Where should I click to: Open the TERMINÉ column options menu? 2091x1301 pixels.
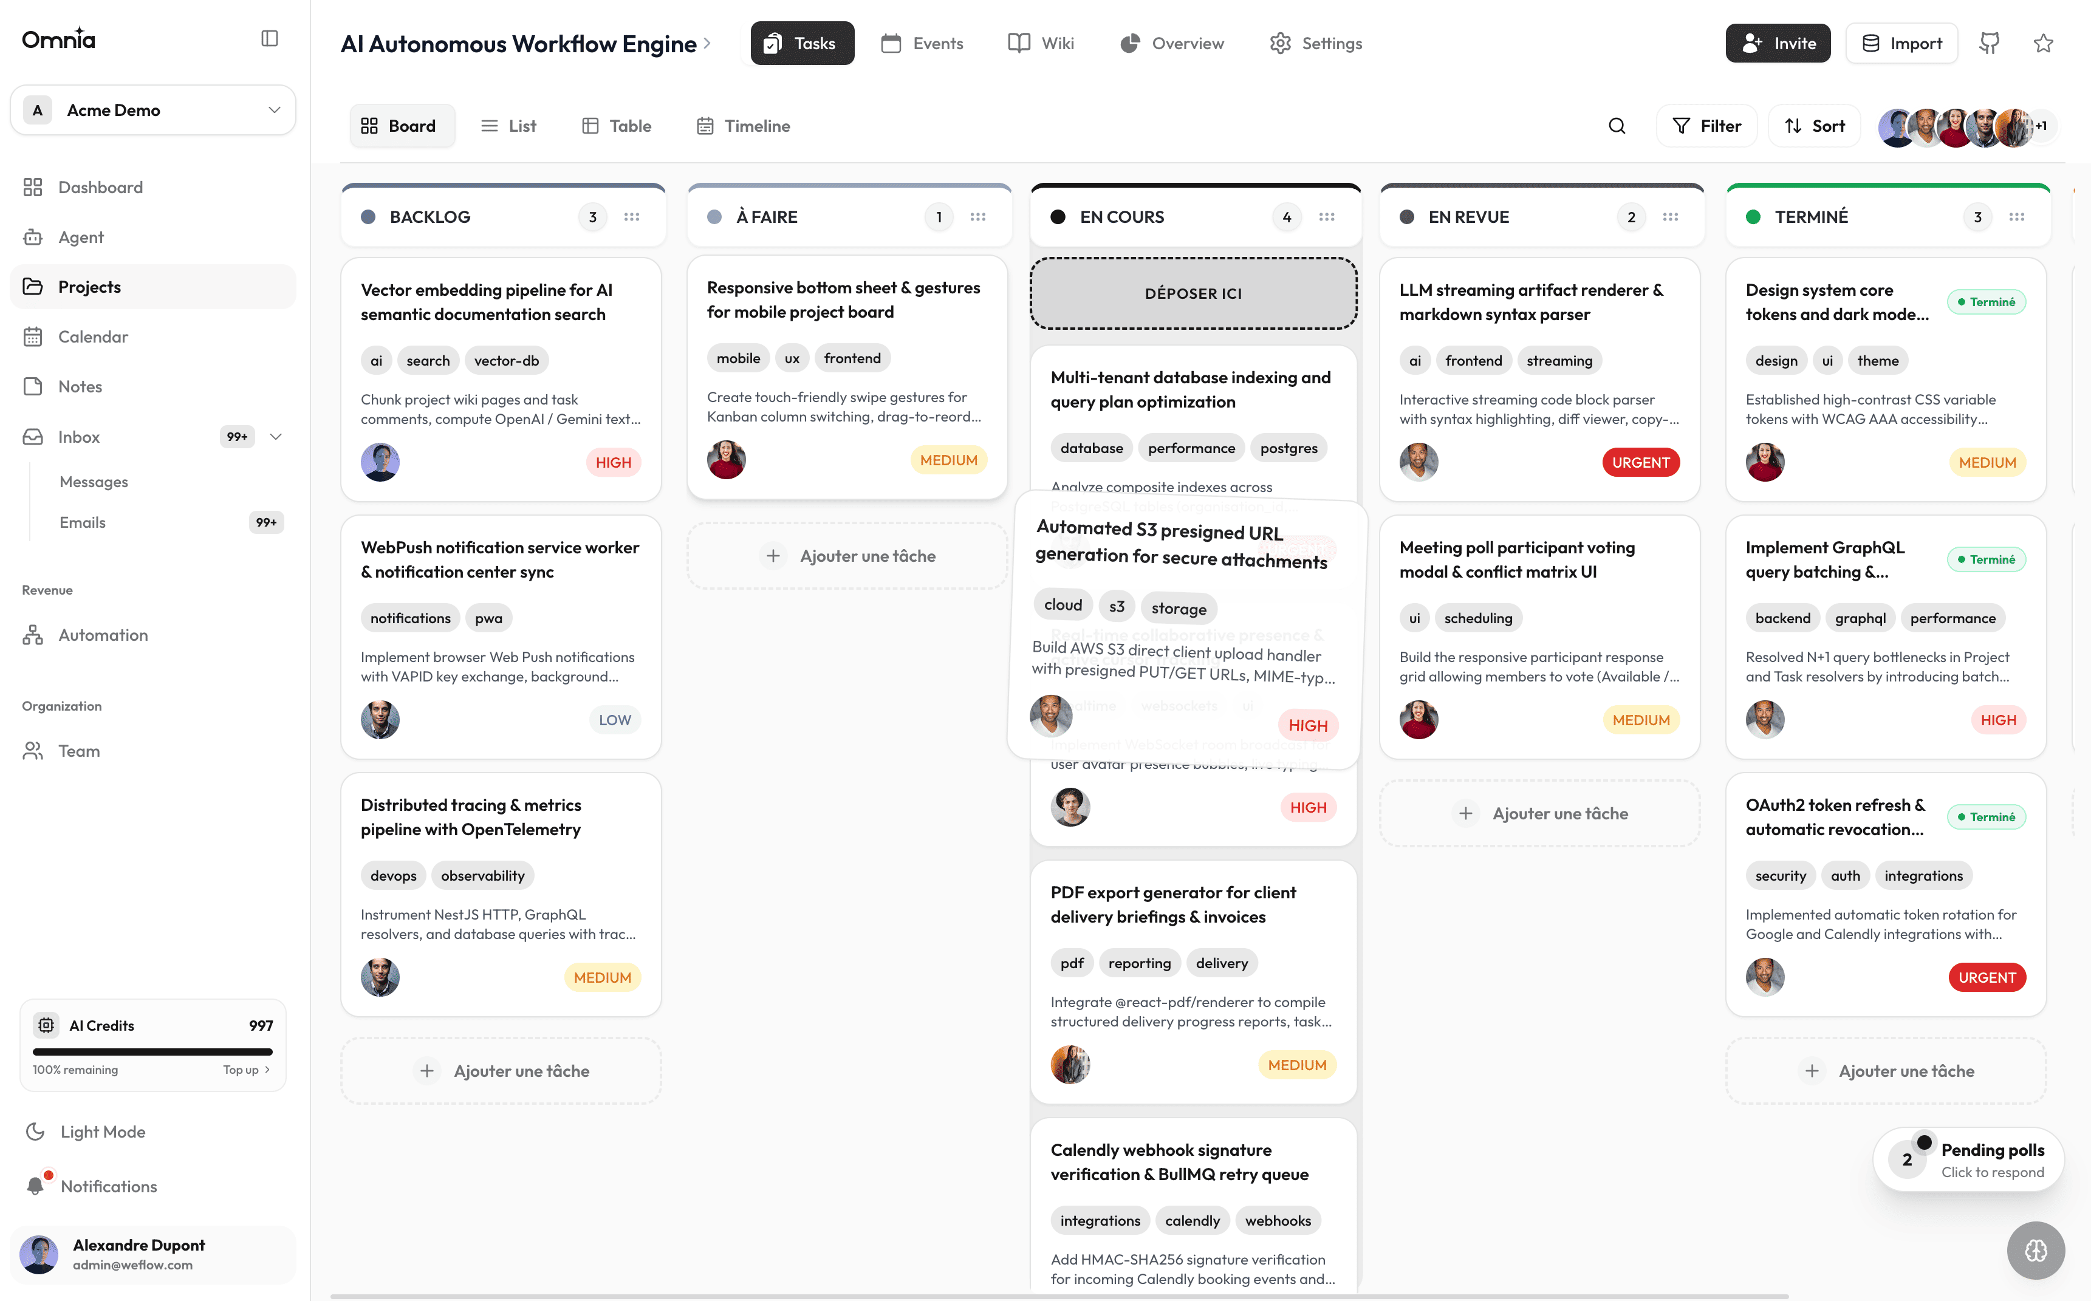(x=2016, y=217)
